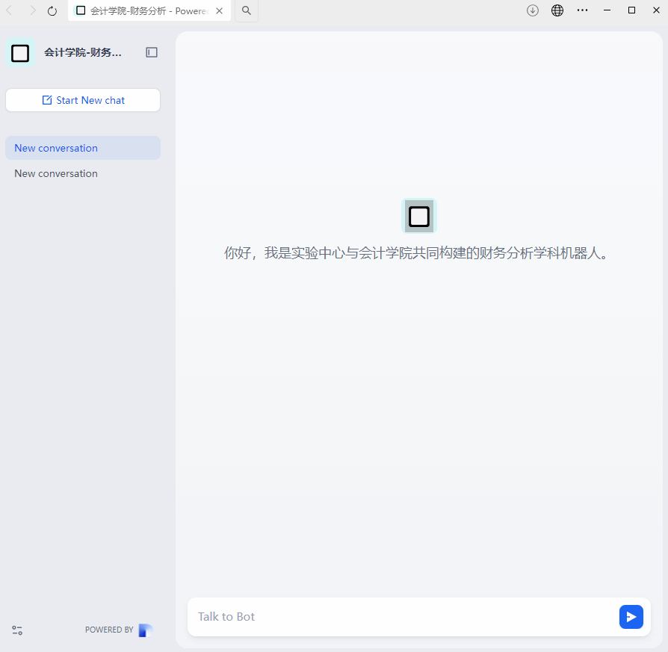Click the globe icon in the title bar

coord(557,10)
